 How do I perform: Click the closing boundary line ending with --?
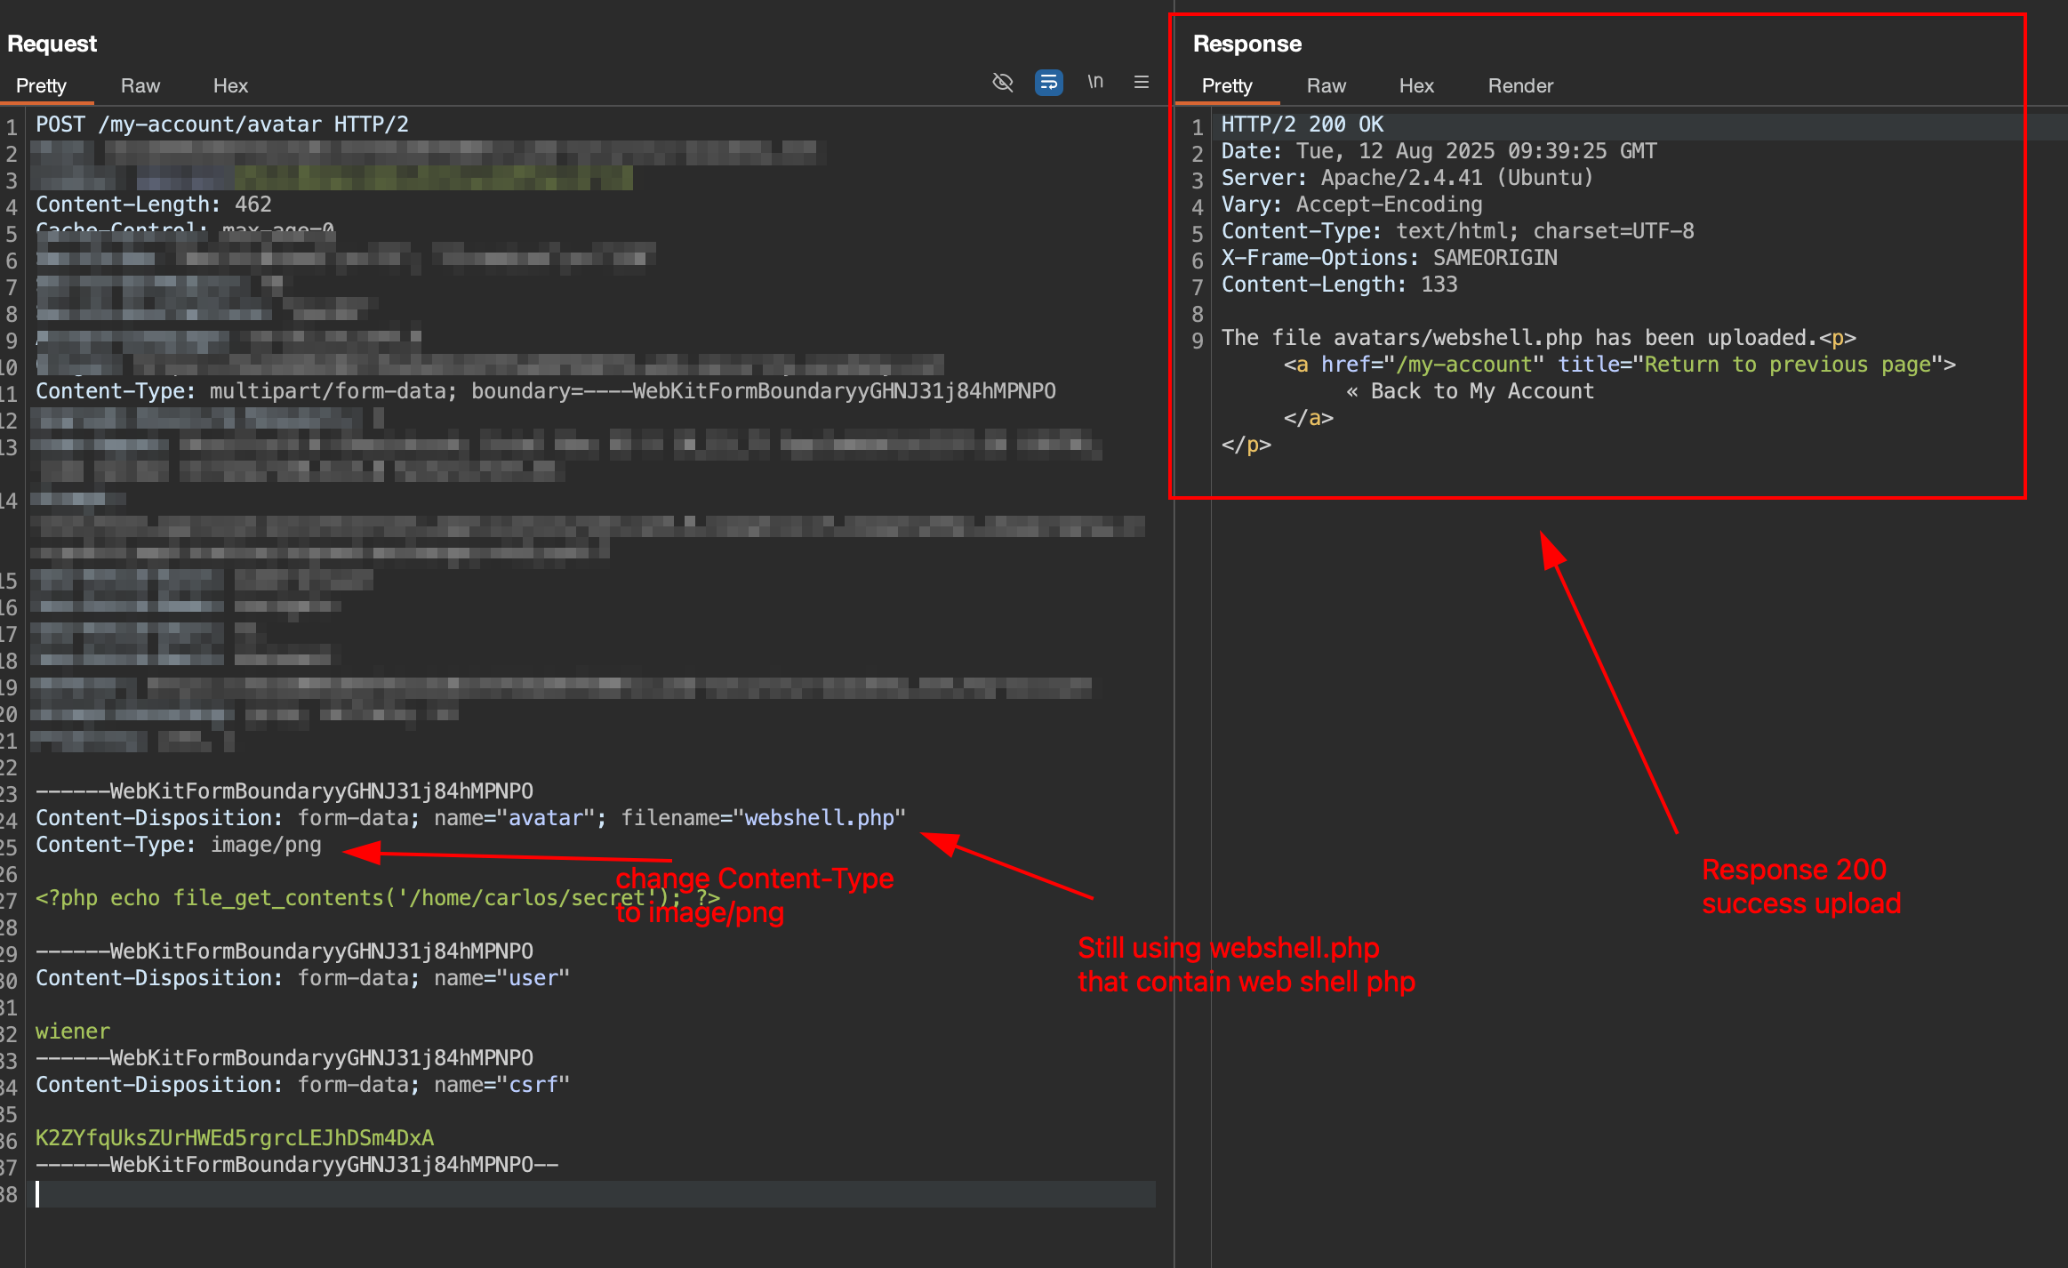[x=297, y=1165]
